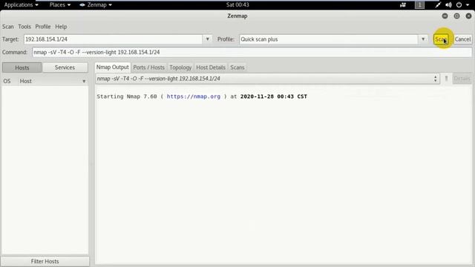Switch to the Topology tab
475x267 pixels.
click(180, 67)
